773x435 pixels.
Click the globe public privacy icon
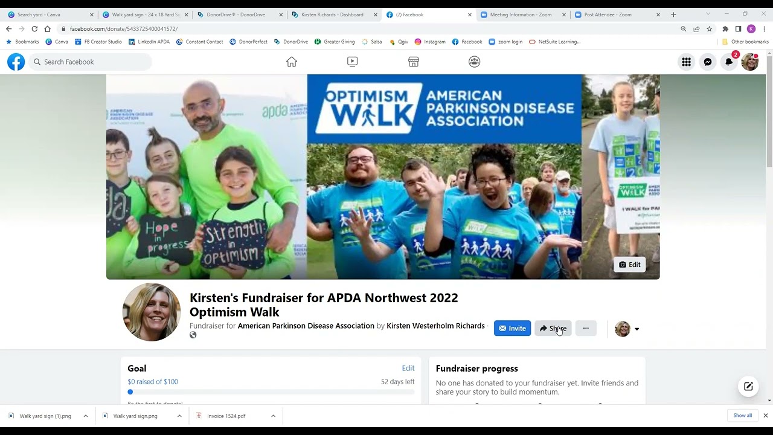pyautogui.click(x=193, y=335)
